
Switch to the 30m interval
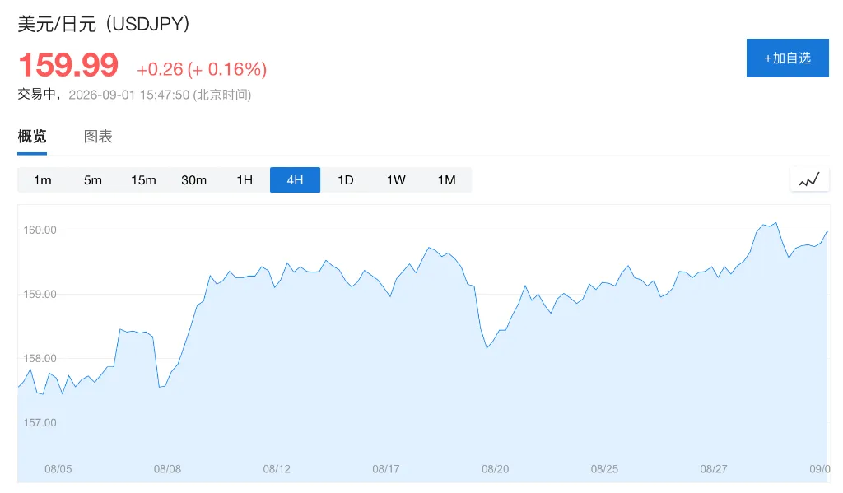pos(194,180)
